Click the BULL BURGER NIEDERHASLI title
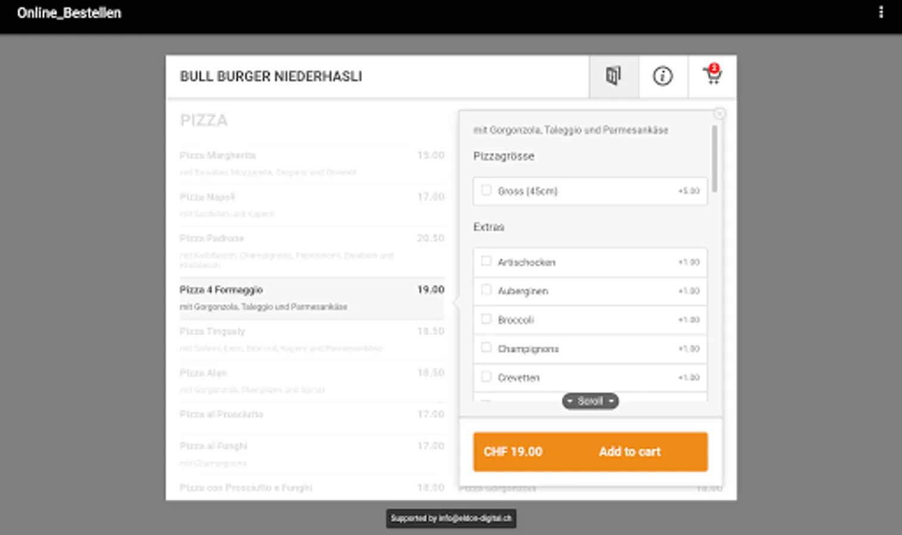 tap(271, 77)
